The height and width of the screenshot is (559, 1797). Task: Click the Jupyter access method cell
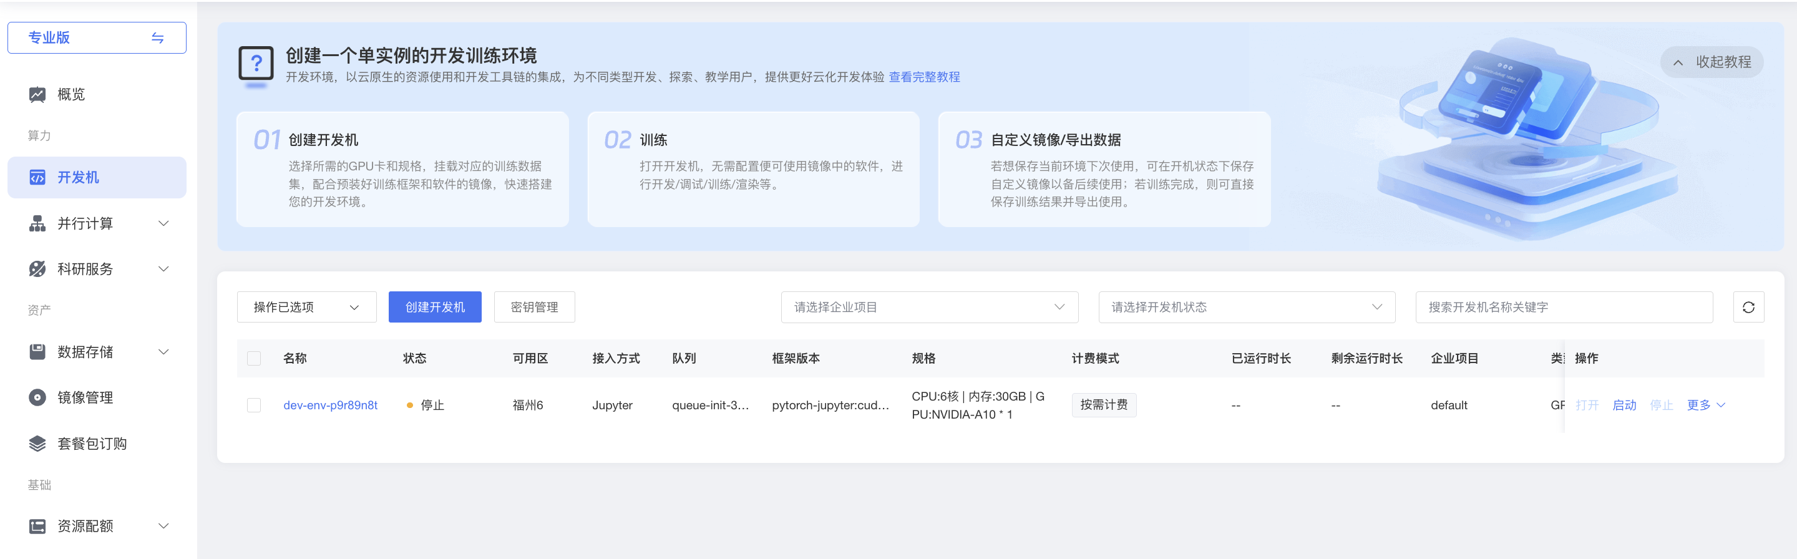pyautogui.click(x=611, y=405)
